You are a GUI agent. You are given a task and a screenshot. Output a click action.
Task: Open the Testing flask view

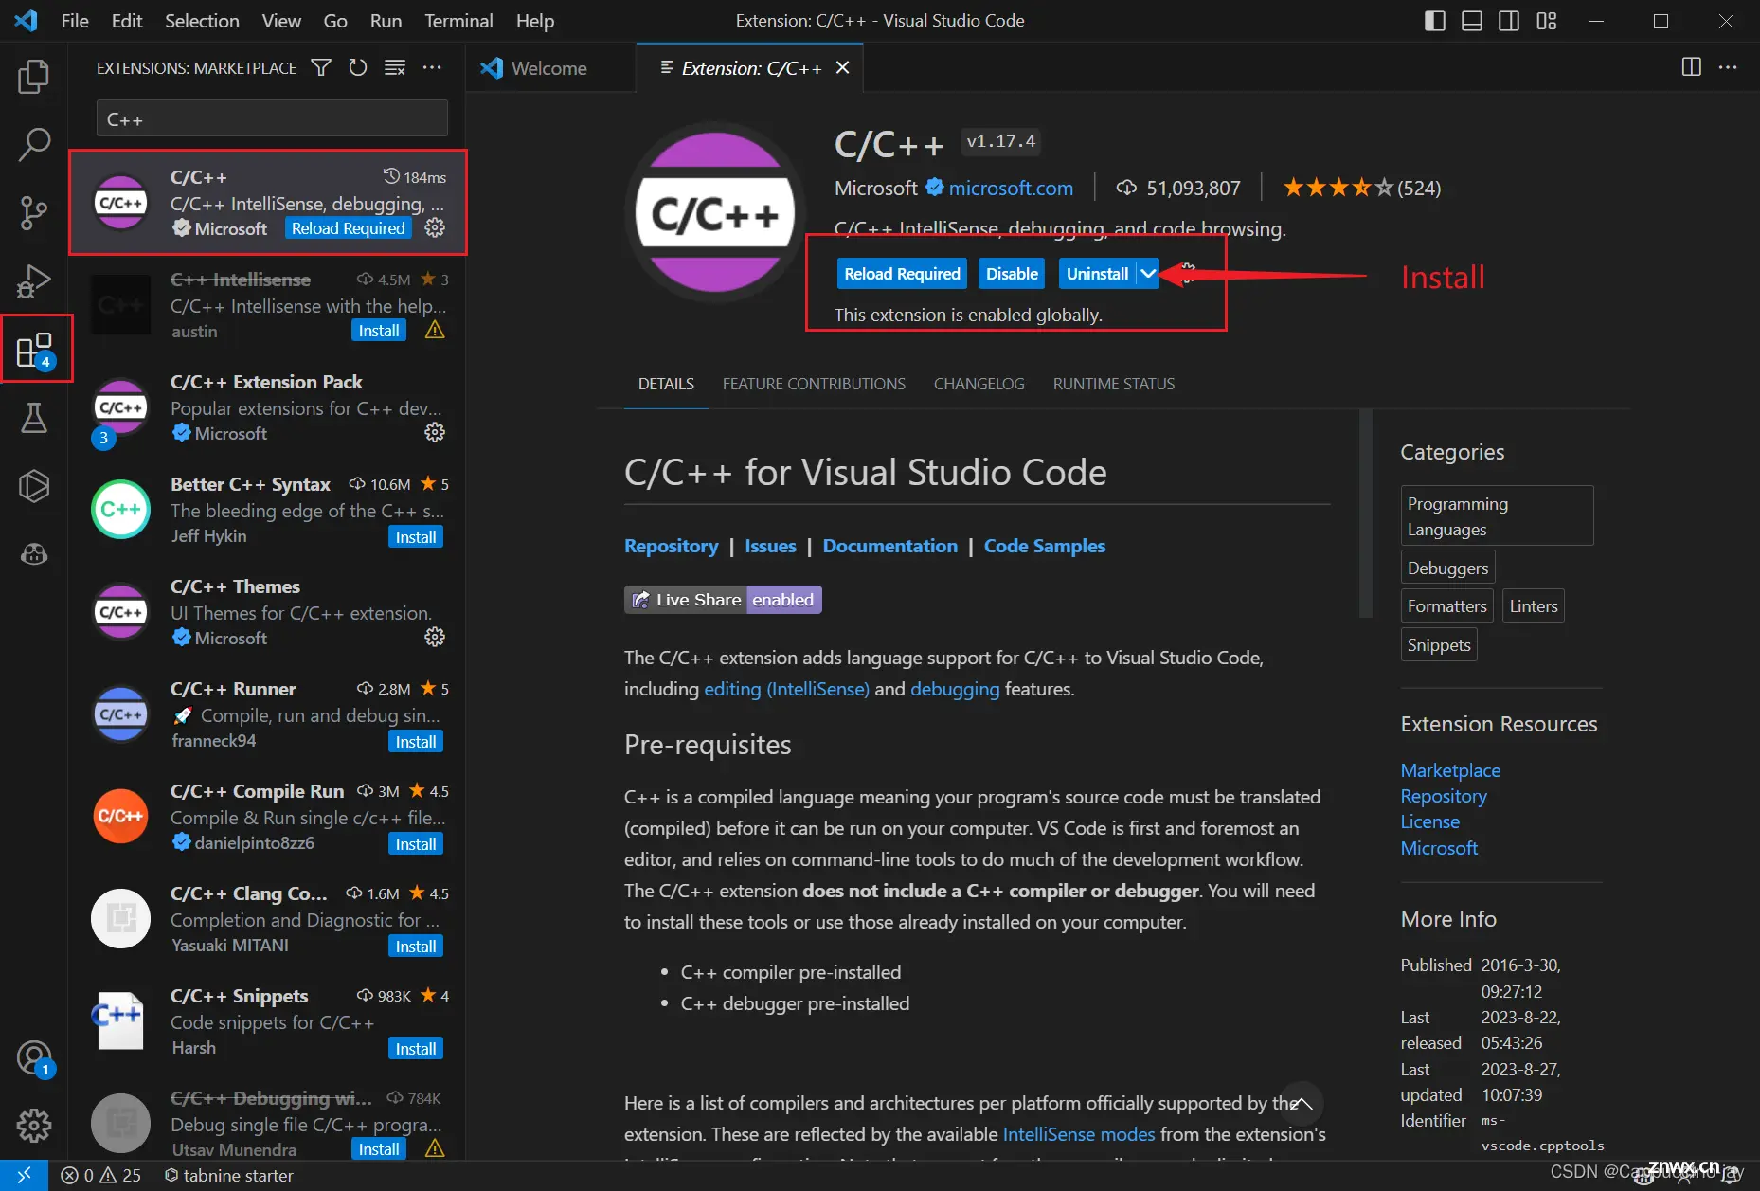click(34, 418)
